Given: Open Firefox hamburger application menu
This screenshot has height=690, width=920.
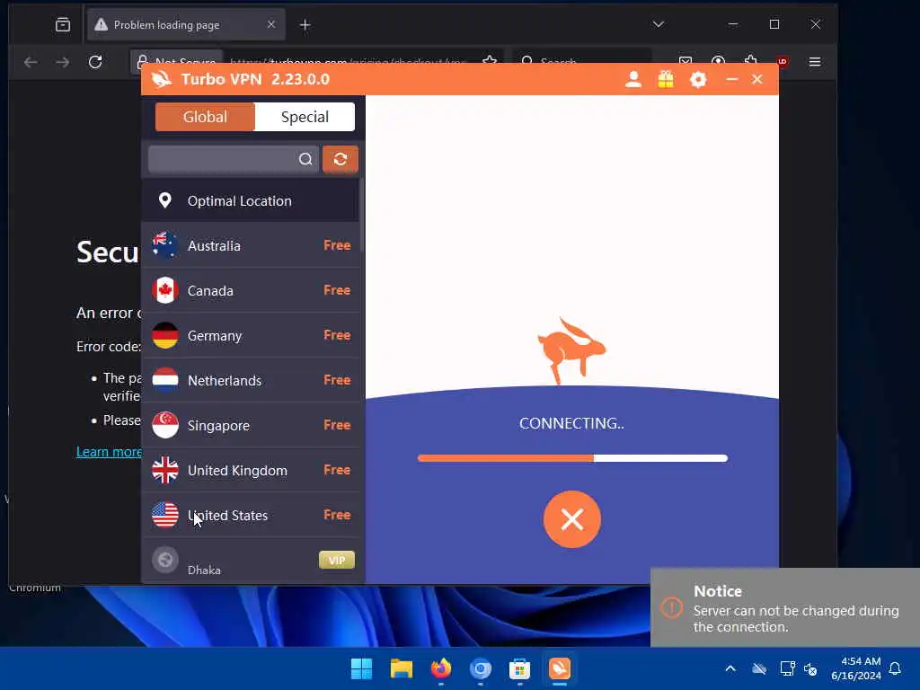Looking at the screenshot, I should click(815, 62).
